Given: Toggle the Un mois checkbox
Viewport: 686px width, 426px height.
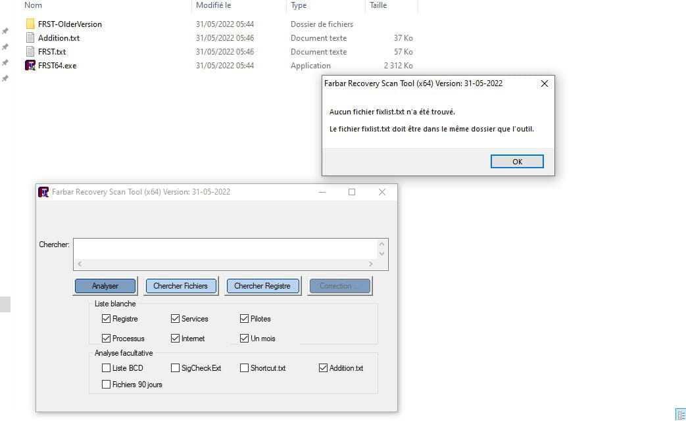Looking at the screenshot, I should coord(244,338).
